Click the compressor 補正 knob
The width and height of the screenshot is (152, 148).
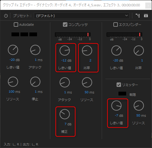pos(65,114)
